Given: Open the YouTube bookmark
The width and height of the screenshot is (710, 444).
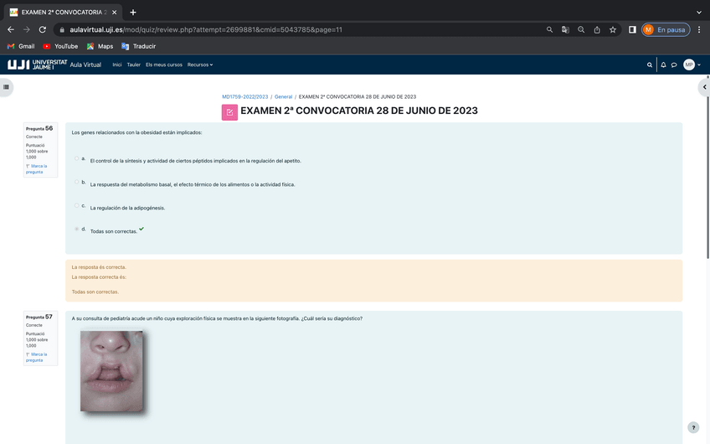Looking at the screenshot, I should 60,46.
